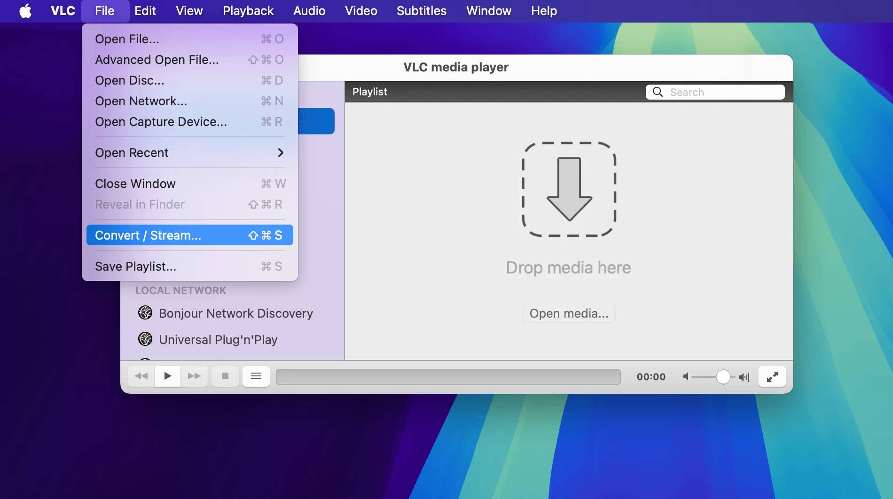Choose Close Window menu entry

tap(189, 184)
